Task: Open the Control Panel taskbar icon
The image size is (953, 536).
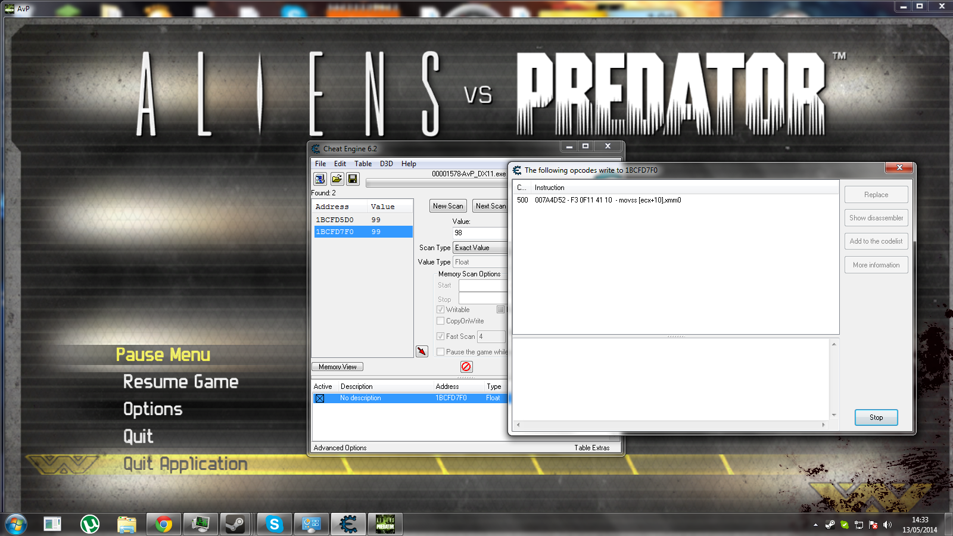Action: [x=312, y=524]
